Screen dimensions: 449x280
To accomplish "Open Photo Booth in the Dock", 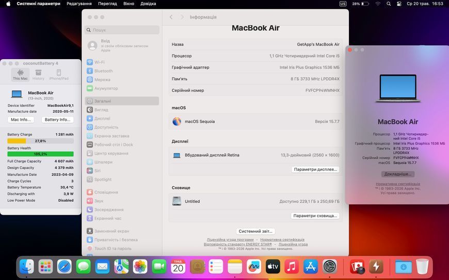I will click(x=357, y=266).
